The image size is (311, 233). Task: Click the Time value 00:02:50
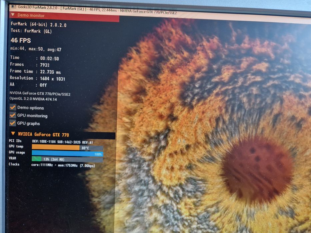click(49, 59)
